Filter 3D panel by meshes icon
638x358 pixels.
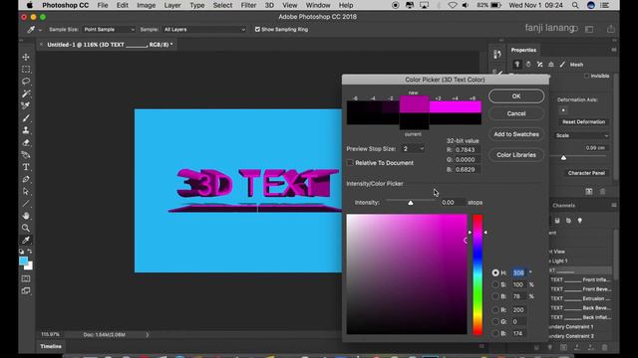(x=557, y=221)
